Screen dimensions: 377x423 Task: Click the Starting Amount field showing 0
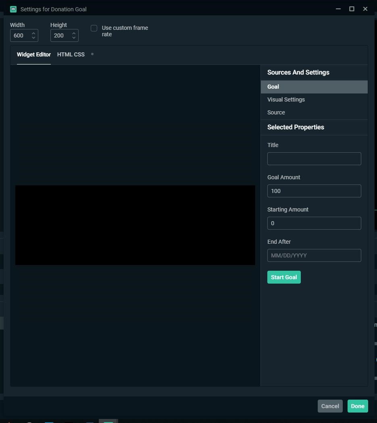click(314, 223)
